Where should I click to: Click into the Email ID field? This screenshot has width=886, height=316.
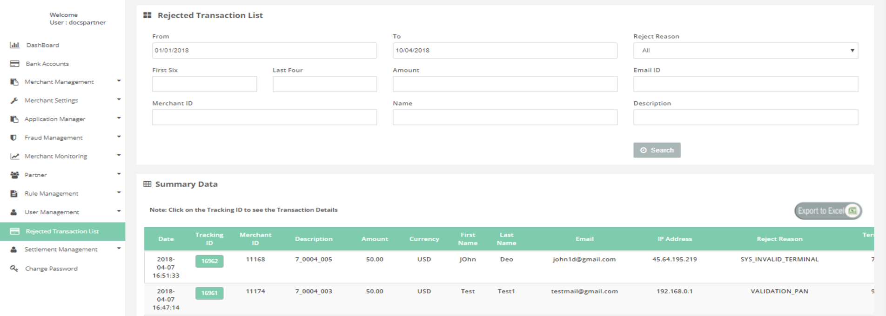[745, 84]
